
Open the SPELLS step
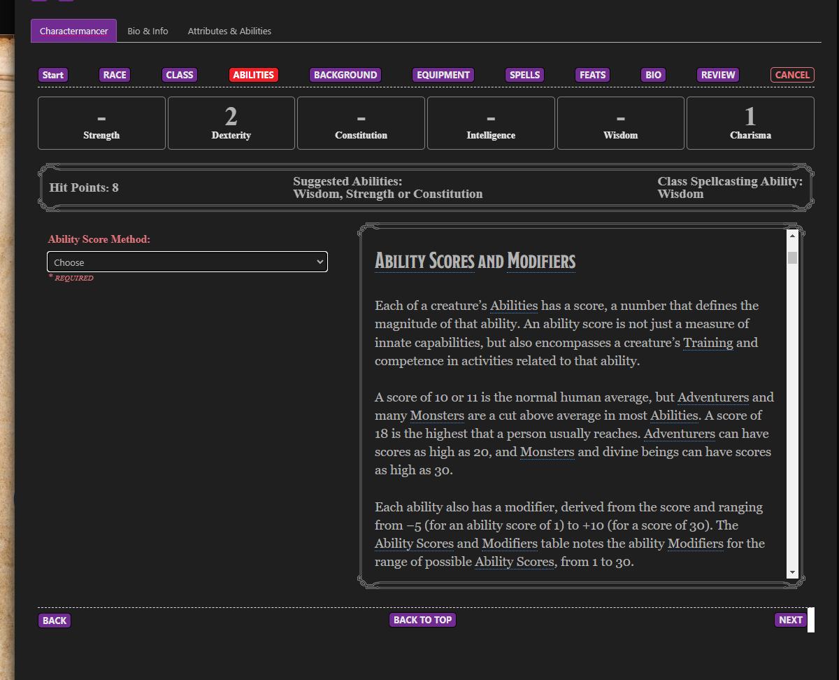tap(524, 75)
